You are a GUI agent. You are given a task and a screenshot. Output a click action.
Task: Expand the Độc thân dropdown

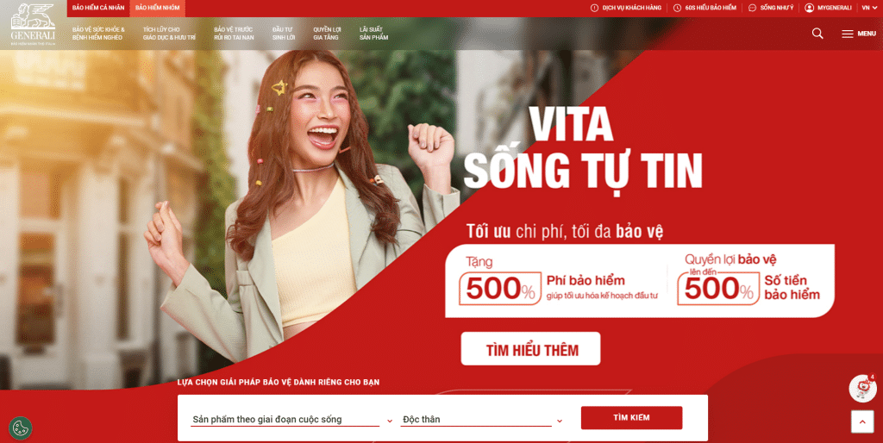(x=481, y=420)
